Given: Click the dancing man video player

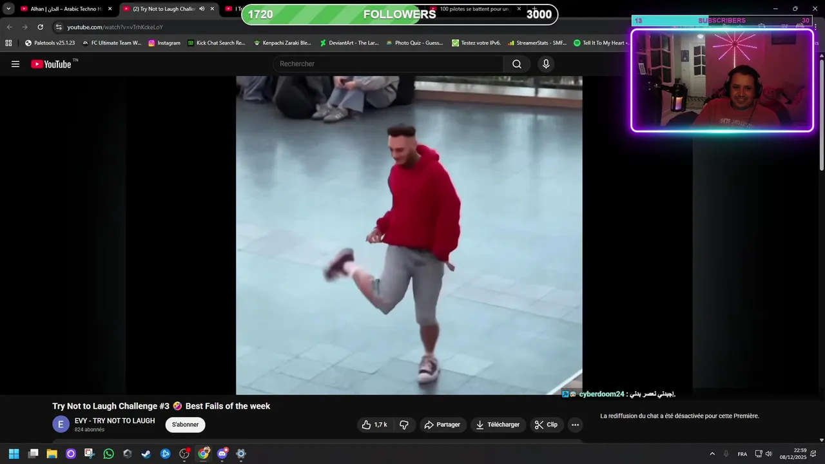Looking at the screenshot, I should point(409,235).
